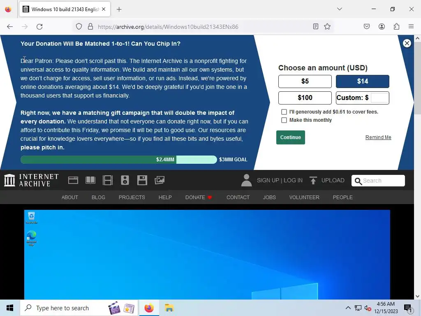
Task: Open File Explorer from the taskbar
Action: tap(169, 308)
